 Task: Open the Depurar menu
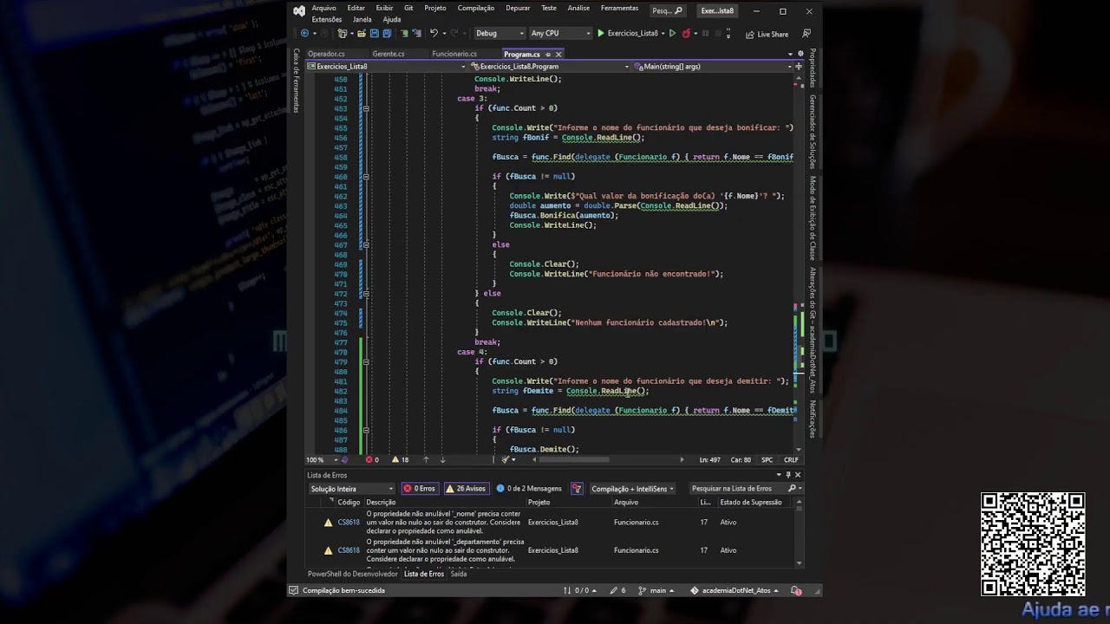click(518, 8)
